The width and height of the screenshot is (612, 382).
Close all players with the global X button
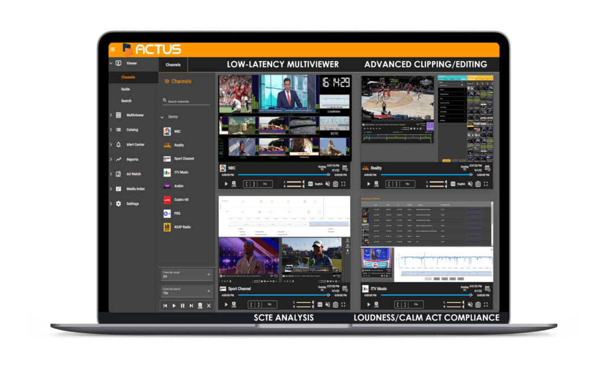209,306
